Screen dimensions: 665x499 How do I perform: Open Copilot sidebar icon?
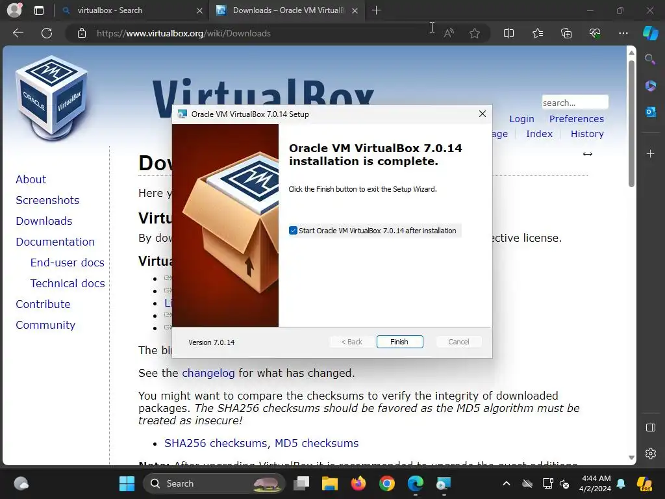click(650, 33)
